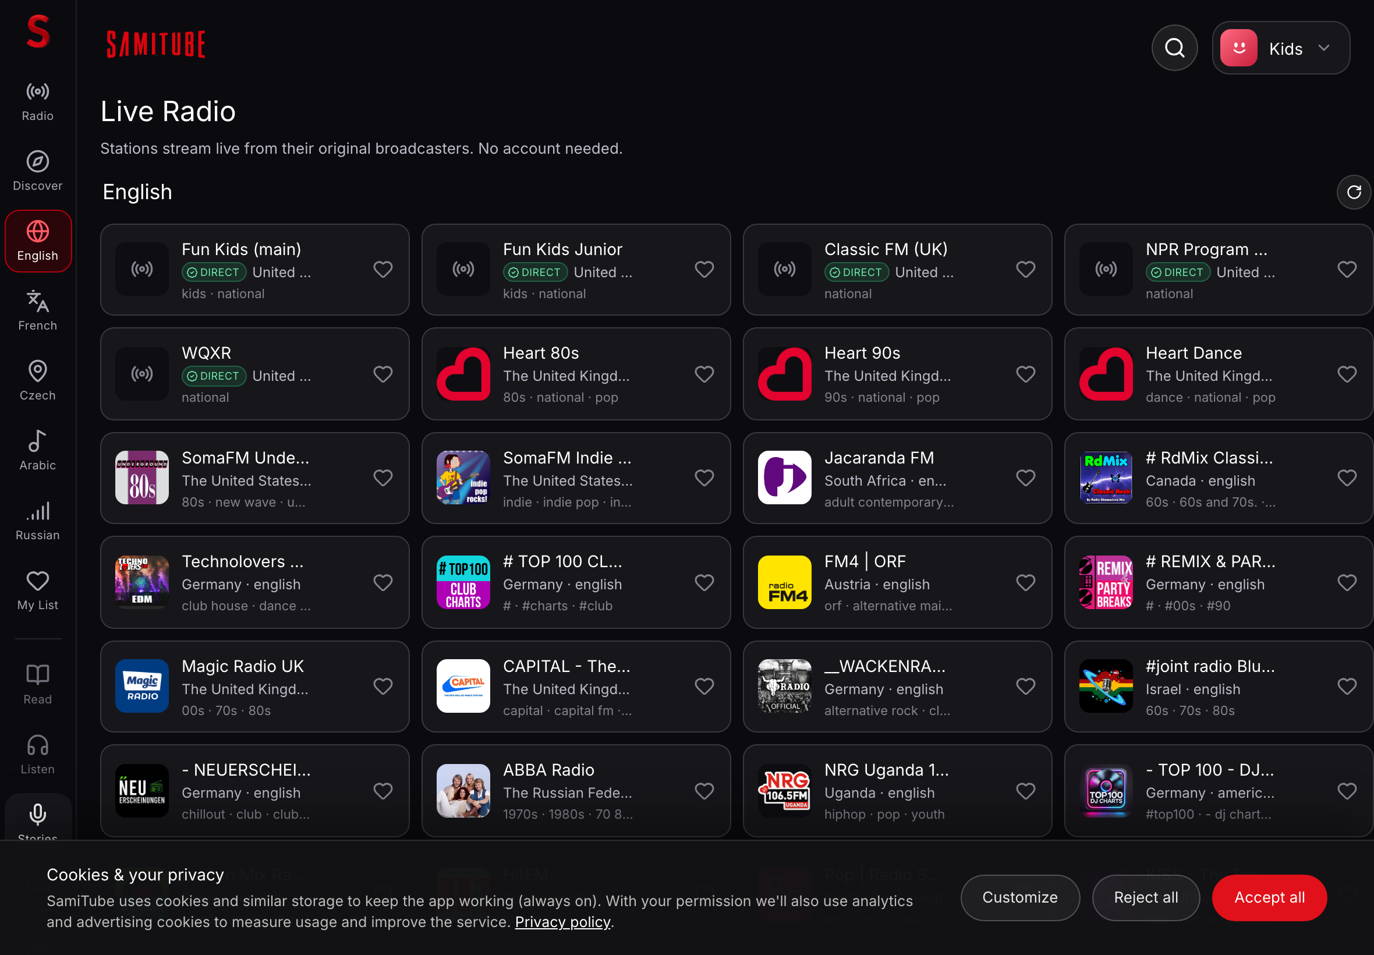Open SomaFM Indie station title
Image resolution: width=1374 pixels, height=955 pixels.
566,458
